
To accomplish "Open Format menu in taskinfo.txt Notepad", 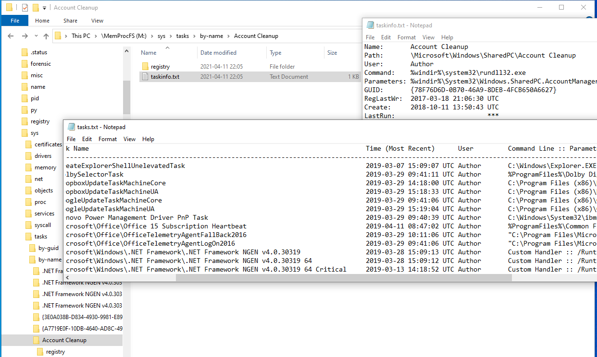I will pos(407,37).
